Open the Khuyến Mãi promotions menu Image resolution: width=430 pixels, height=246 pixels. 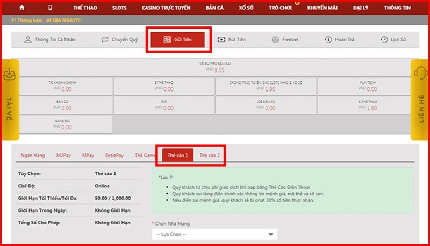tap(322, 8)
